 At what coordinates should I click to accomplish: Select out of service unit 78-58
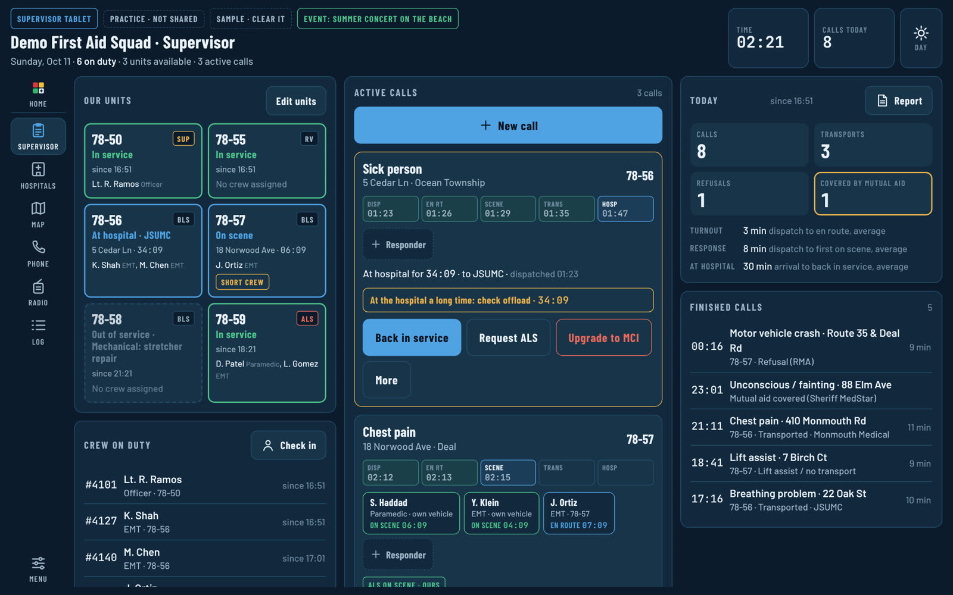tap(143, 353)
